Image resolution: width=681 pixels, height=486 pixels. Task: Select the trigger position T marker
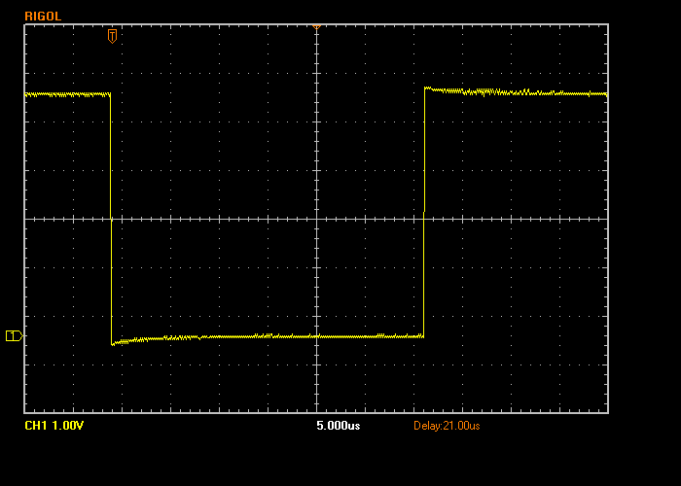[x=112, y=36]
